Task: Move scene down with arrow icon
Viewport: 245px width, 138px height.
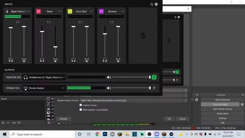Action: pyautogui.click(x=19, y=123)
